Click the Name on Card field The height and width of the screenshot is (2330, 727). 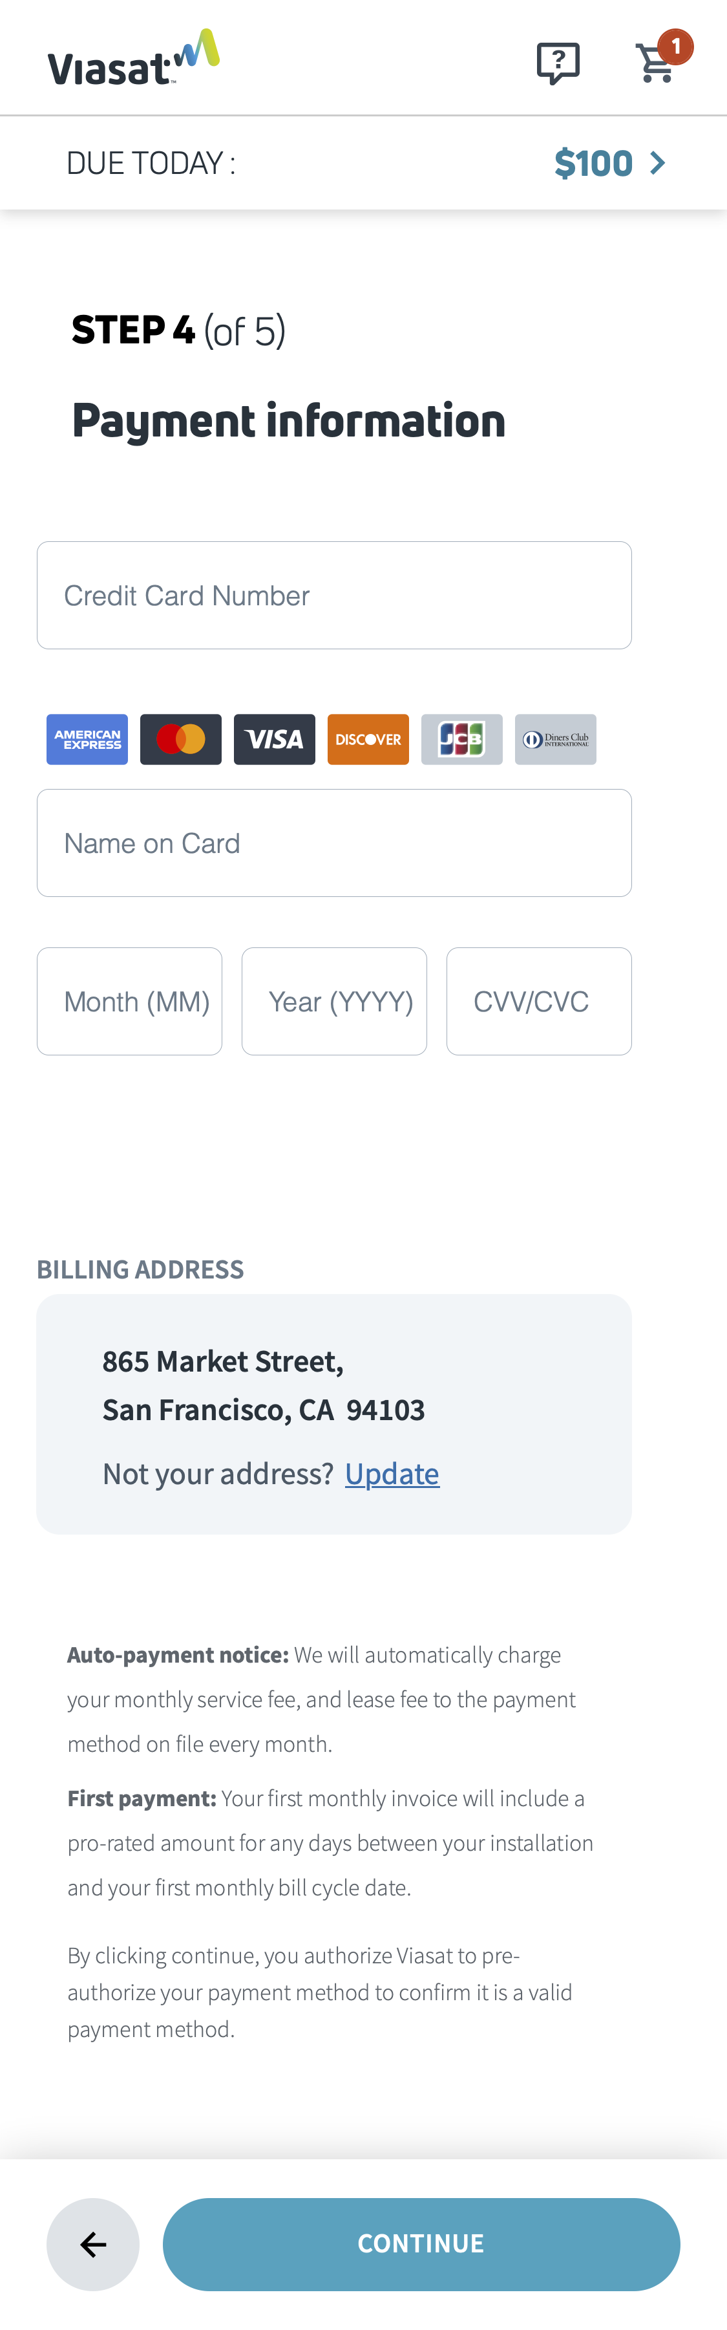coord(333,843)
